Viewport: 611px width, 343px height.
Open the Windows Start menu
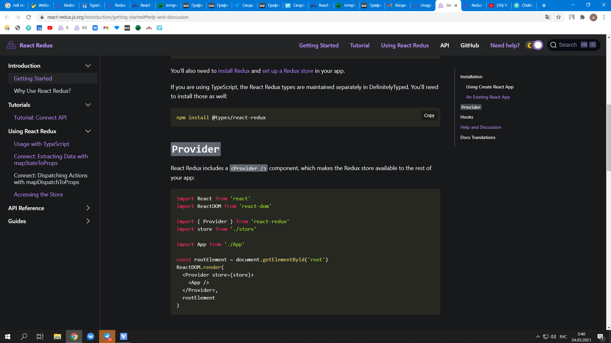(8, 336)
